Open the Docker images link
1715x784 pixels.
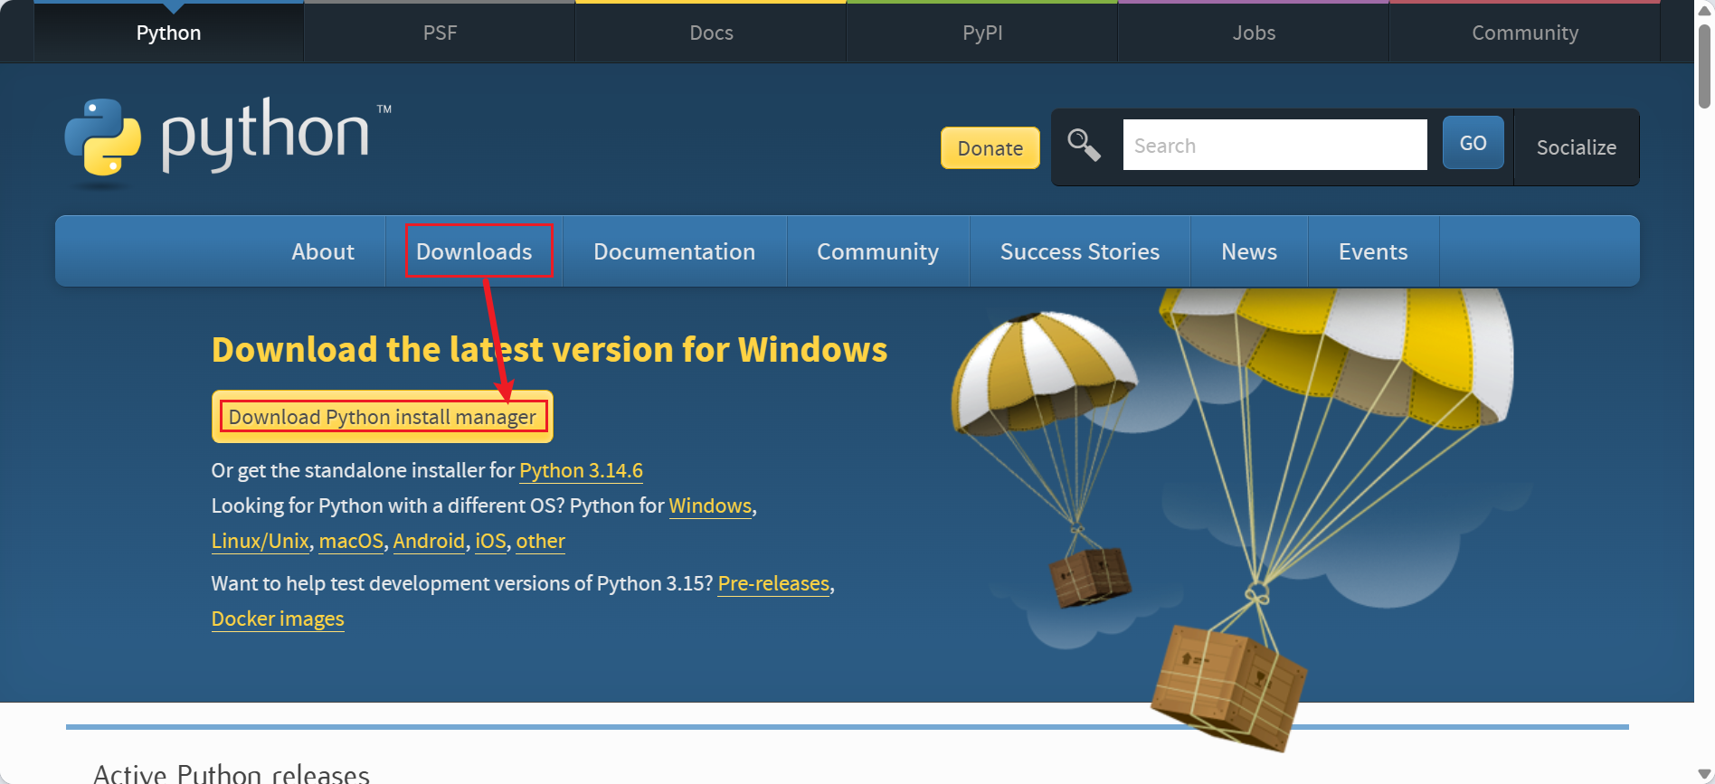point(278,619)
